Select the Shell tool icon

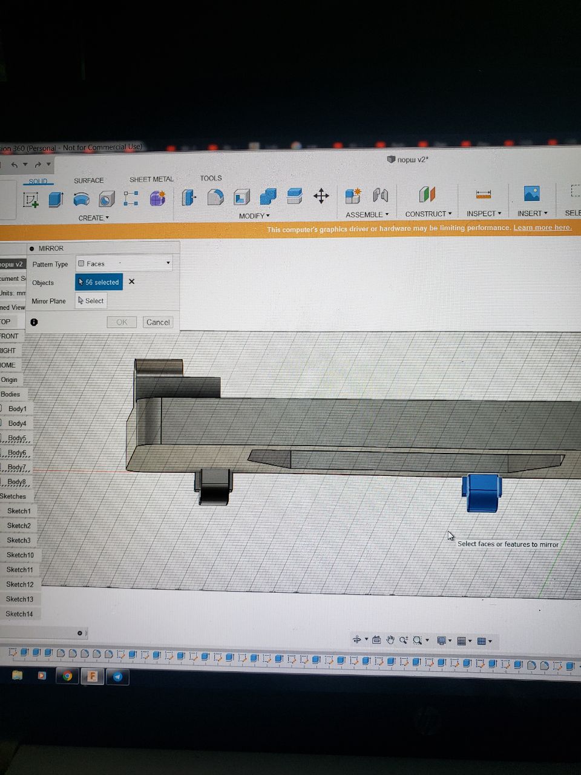point(241,197)
